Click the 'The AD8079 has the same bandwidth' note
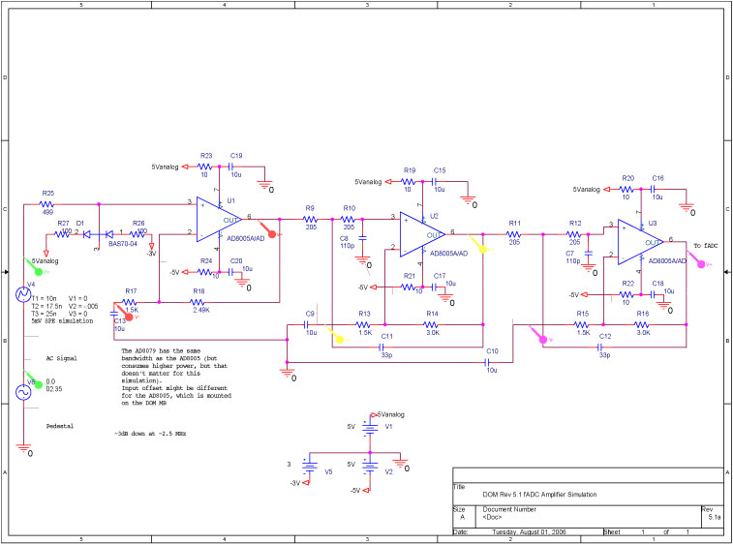 click(176, 377)
